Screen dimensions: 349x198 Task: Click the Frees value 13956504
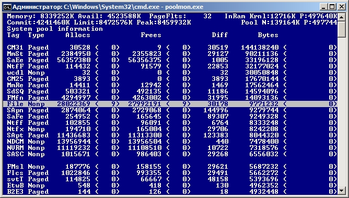pyautogui.click(x=145, y=142)
